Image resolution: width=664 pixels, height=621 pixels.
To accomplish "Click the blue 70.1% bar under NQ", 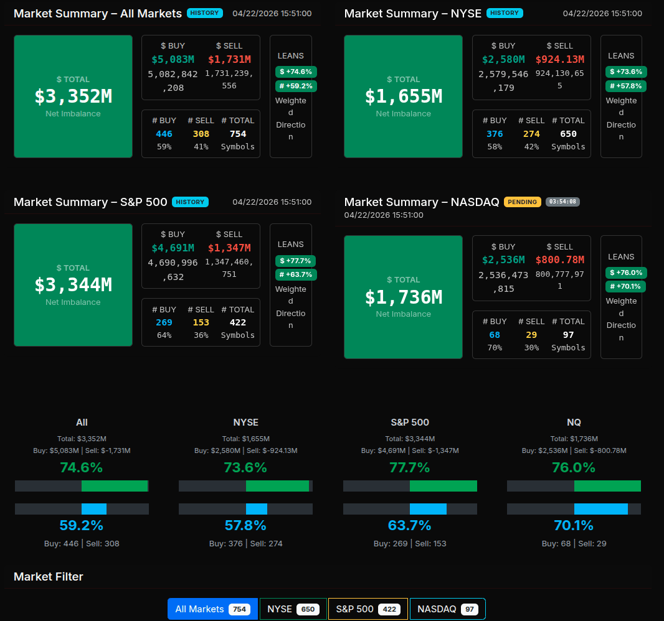I will [x=600, y=509].
